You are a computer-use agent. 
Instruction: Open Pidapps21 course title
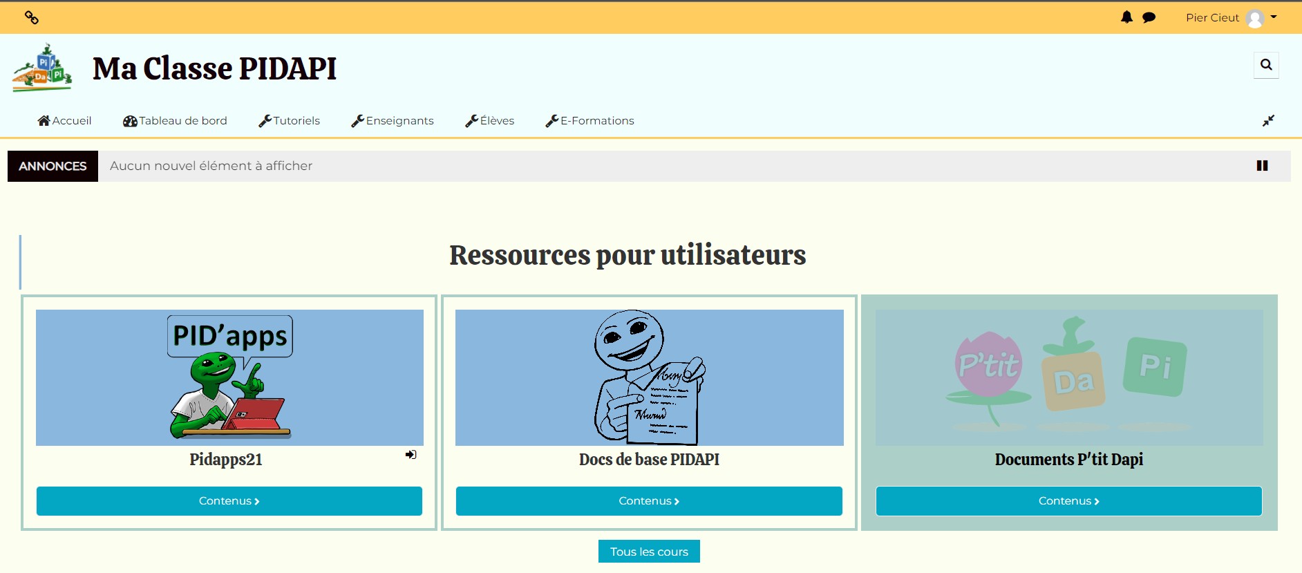click(226, 460)
